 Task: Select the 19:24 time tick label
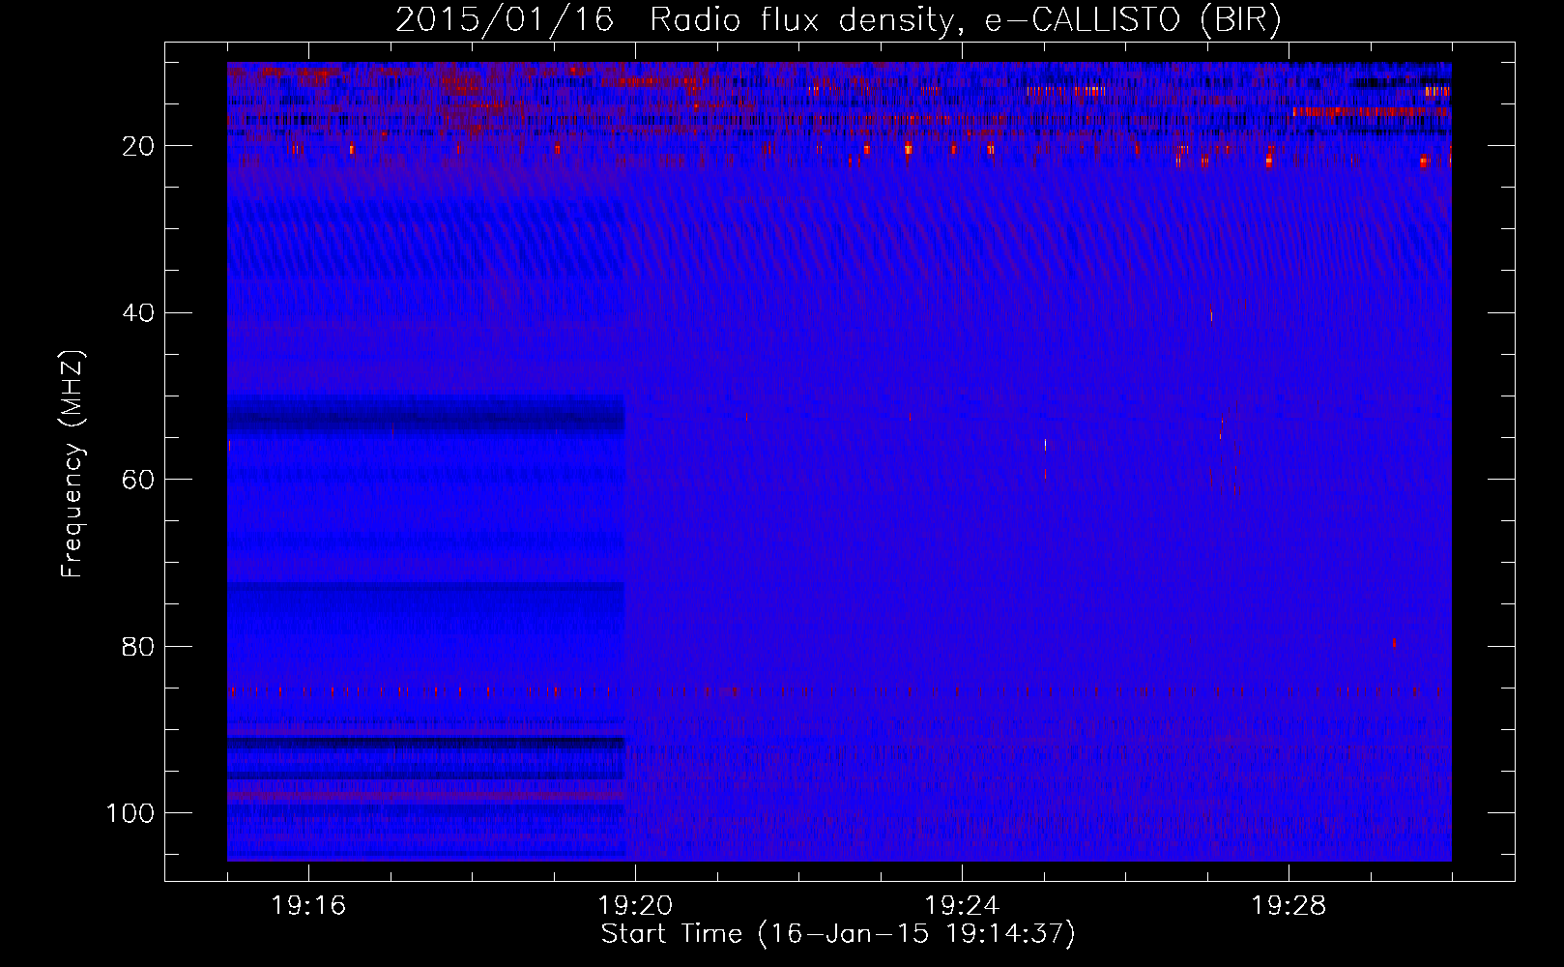point(962,906)
